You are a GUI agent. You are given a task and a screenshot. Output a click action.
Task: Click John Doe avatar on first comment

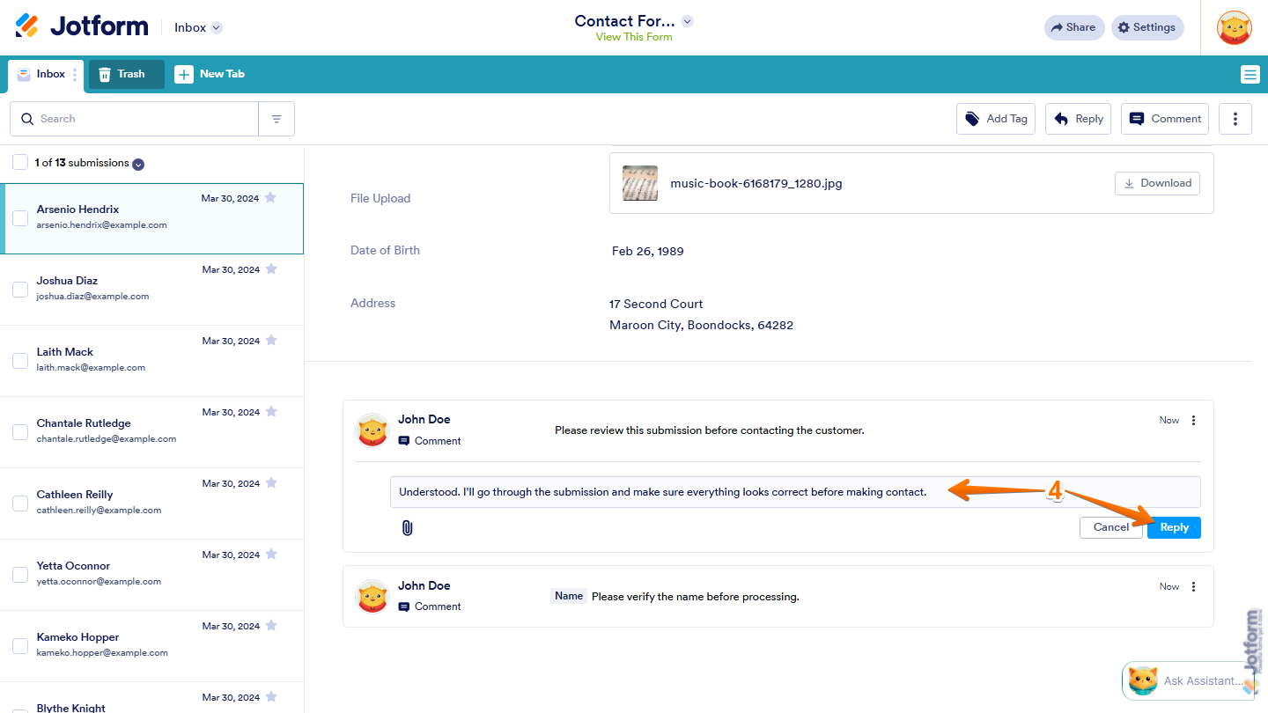(372, 430)
